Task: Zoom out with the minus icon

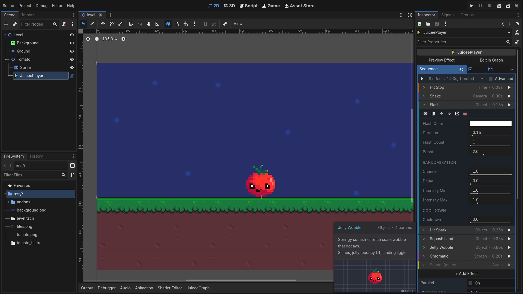Action: tap(97, 39)
